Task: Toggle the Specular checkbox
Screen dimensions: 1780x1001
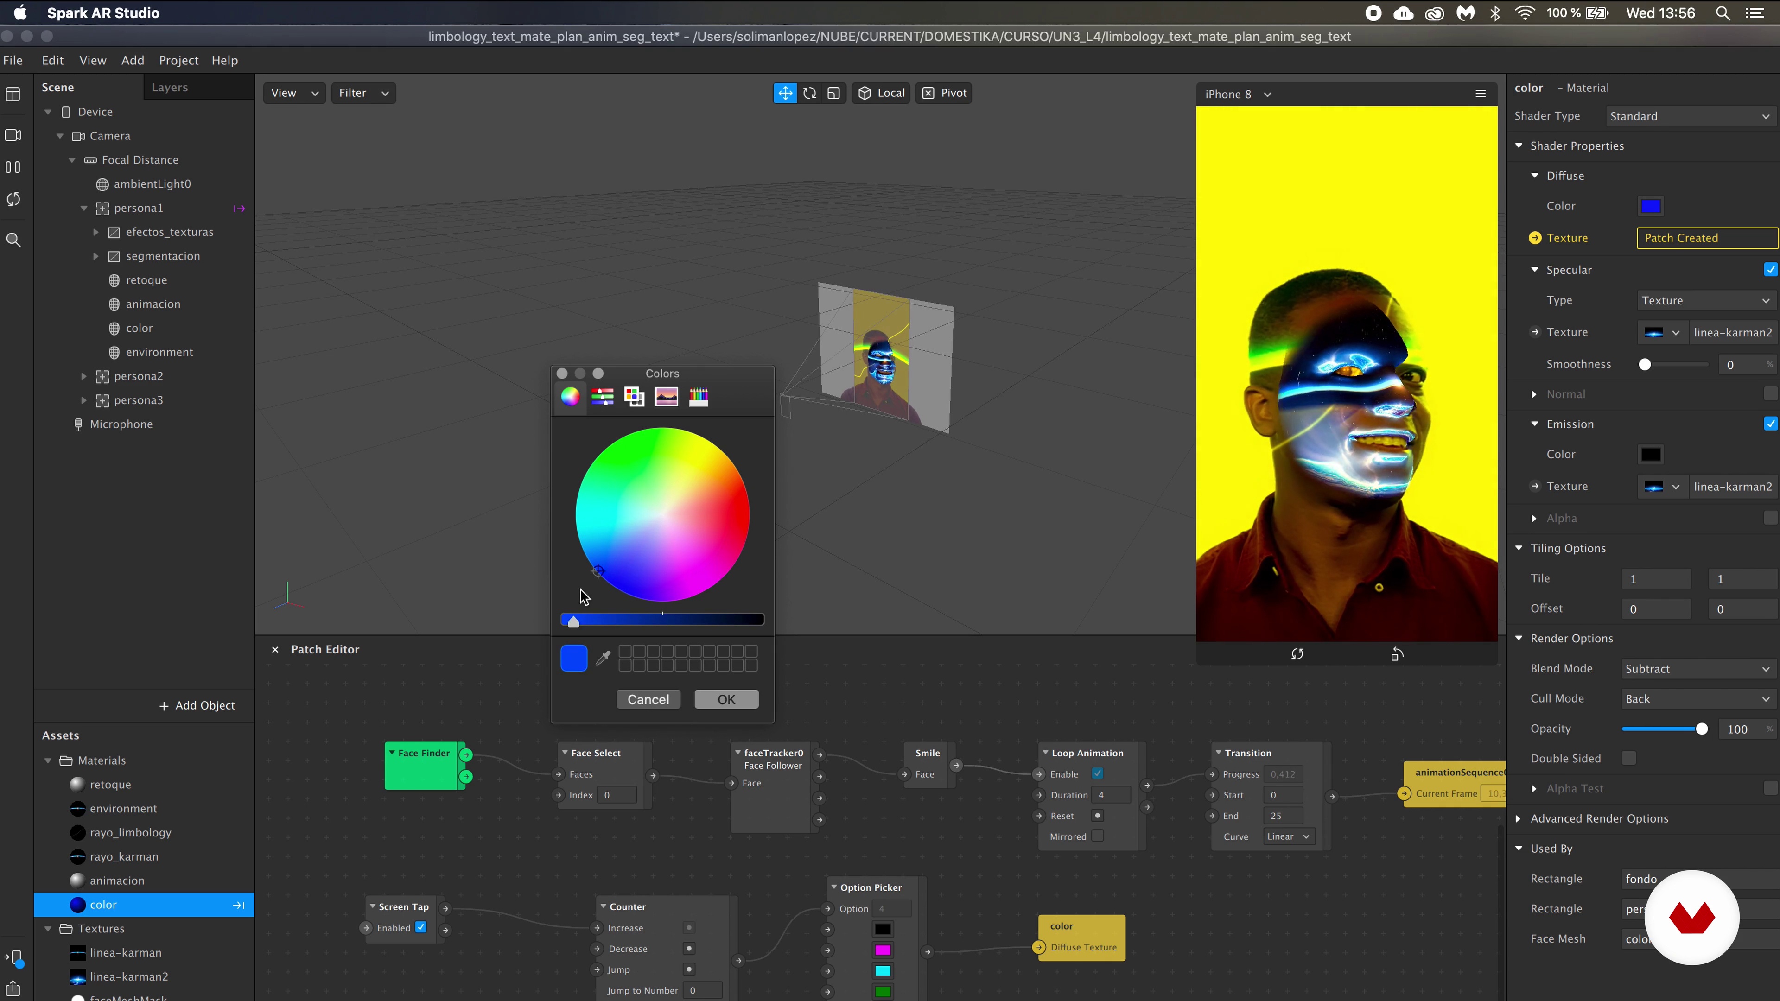Action: pyautogui.click(x=1770, y=270)
